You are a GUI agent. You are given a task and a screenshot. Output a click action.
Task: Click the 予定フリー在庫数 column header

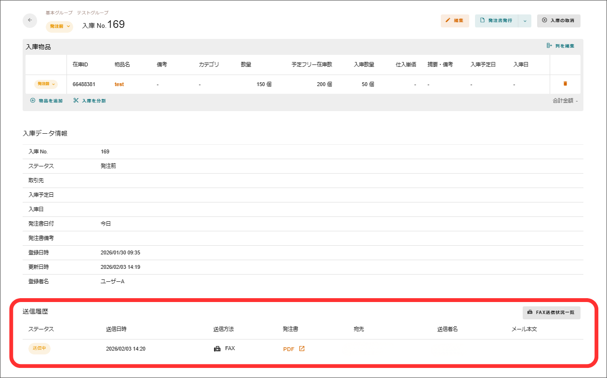pyautogui.click(x=312, y=64)
